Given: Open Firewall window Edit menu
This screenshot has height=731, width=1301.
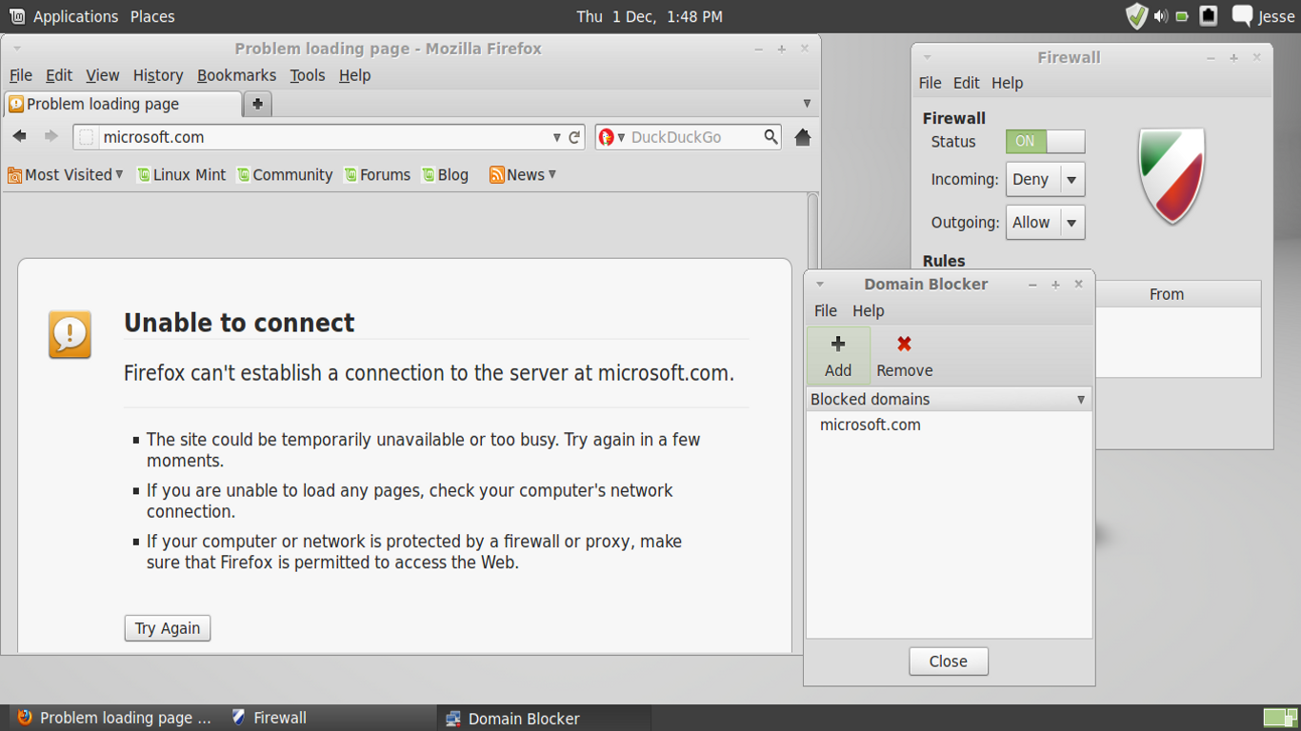Looking at the screenshot, I should point(967,83).
